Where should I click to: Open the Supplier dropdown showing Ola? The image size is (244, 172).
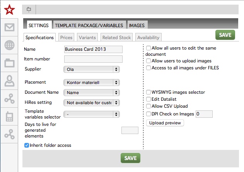[x=92, y=69]
